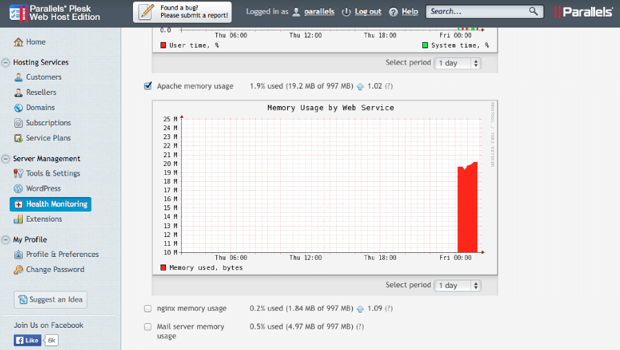
Task: Click the Facebook 6k like count
Action: (x=52, y=340)
